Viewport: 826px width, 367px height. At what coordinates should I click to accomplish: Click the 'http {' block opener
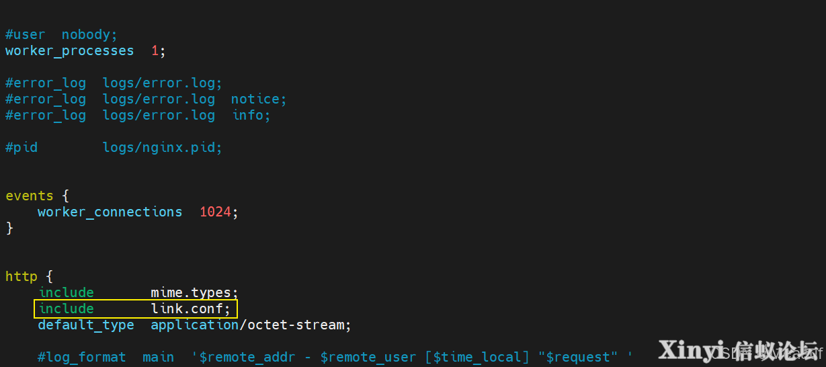(x=30, y=276)
